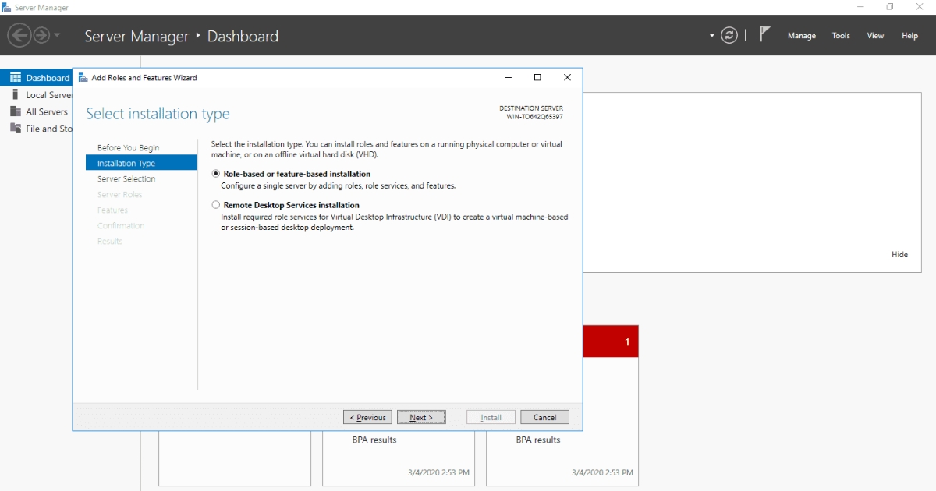
Task: Click the Cancel button in the wizard
Action: point(544,417)
